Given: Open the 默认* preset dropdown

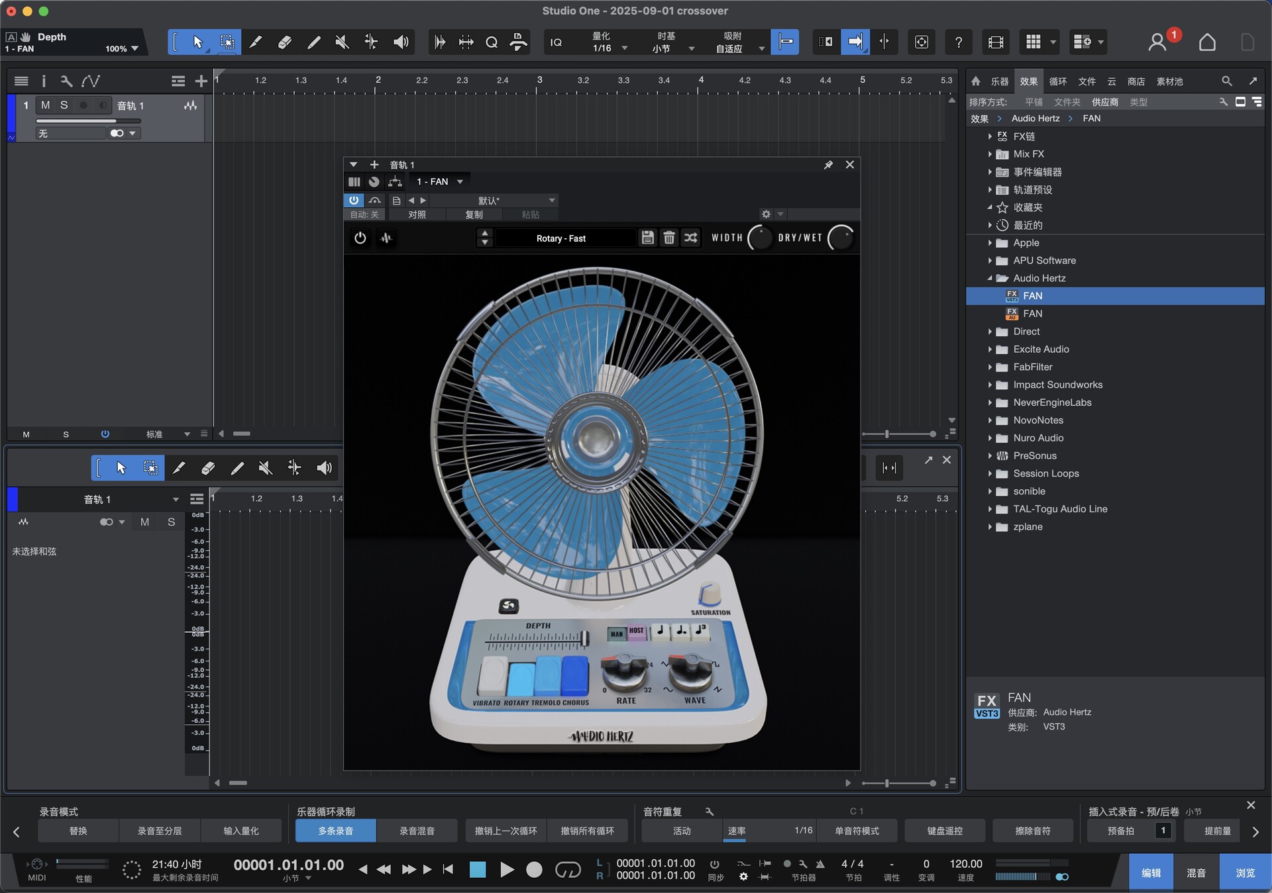Looking at the screenshot, I should [x=495, y=201].
